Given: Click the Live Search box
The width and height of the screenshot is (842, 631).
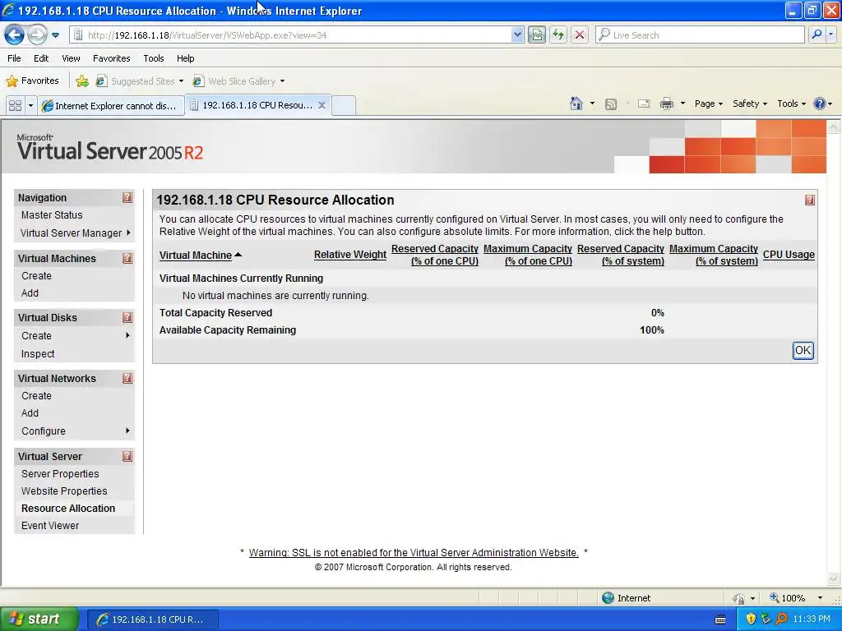Looking at the screenshot, I should 701,35.
